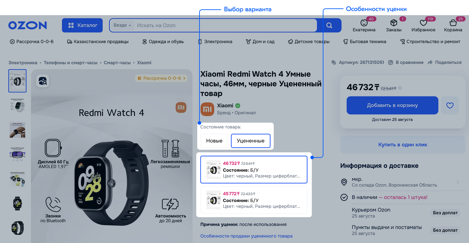
Task: Click the Поделиться share icon
Action: coord(430,63)
